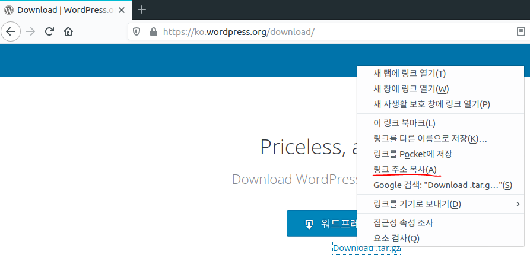The width and height of the screenshot is (530, 267).
Task: Open a new tab with plus button
Action: [142, 10]
